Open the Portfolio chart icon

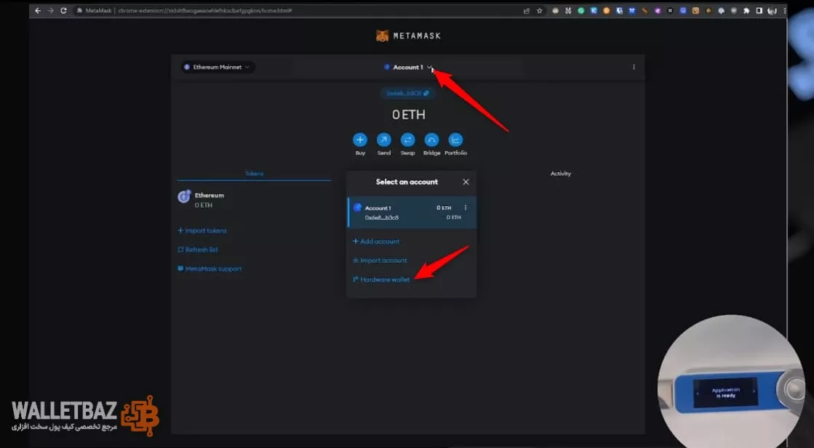click(x=456, y=140)
